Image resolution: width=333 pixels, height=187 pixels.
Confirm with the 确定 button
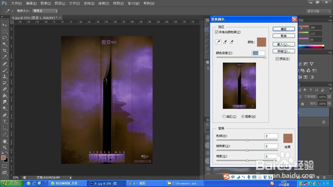[284, 29]
